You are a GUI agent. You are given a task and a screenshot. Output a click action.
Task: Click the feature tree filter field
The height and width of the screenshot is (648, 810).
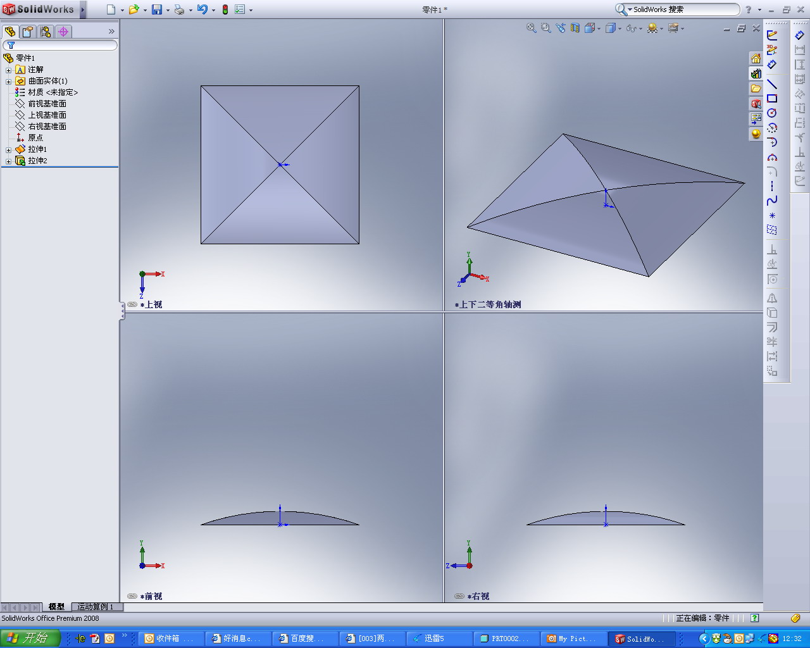60,45
